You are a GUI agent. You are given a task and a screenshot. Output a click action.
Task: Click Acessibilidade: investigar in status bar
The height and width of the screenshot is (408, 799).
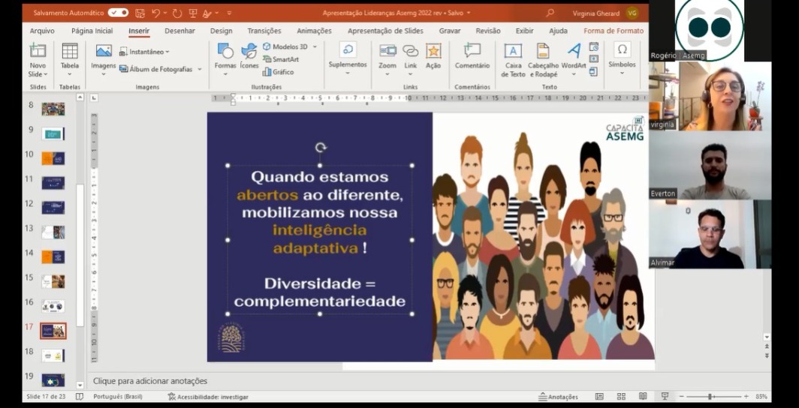(208, 396)
